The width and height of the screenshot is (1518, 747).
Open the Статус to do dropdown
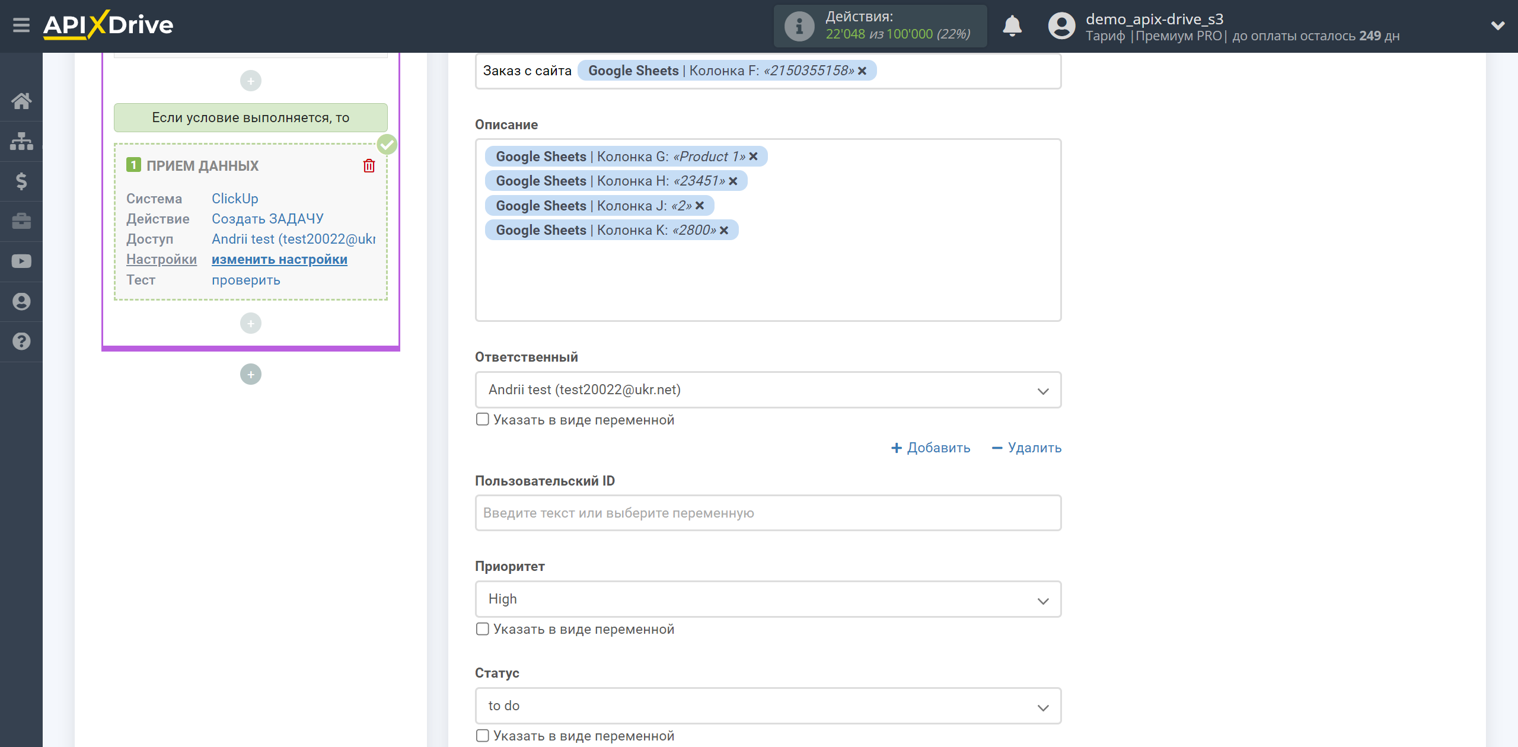[x=768, y=705]
